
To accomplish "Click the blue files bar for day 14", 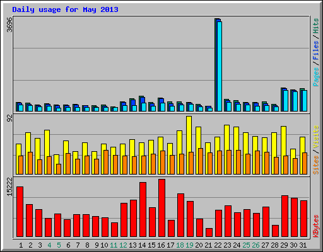I will pos(143,100).
